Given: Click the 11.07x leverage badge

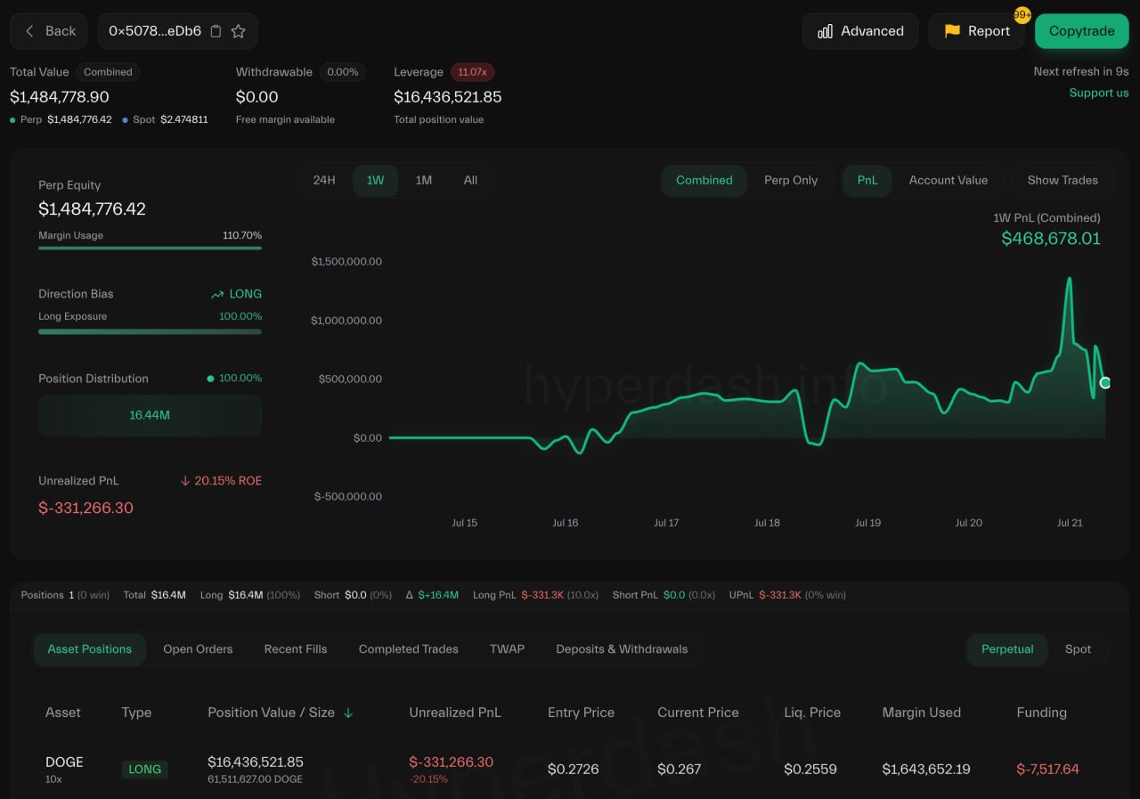Looking at the screenshot, I should point(472,72).
